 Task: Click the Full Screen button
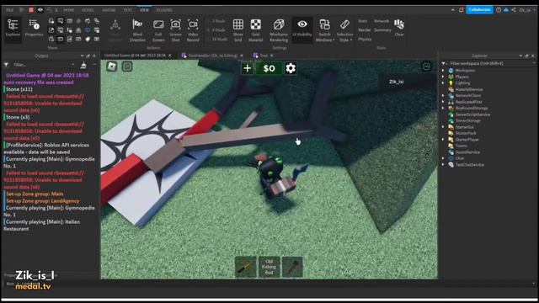pyautogui.click(x=158, y=30)
